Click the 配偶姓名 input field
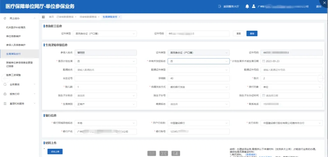 click(x=105, y=70)
